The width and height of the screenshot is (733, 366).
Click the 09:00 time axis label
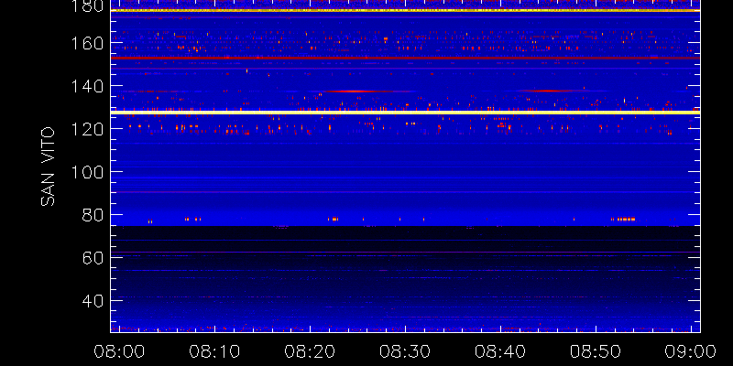pyautogui.click(x=691, y=351)
